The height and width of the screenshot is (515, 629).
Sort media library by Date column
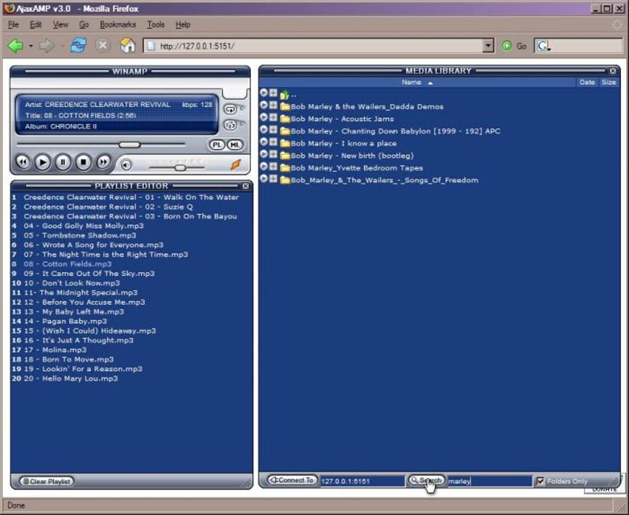(587, 82)
